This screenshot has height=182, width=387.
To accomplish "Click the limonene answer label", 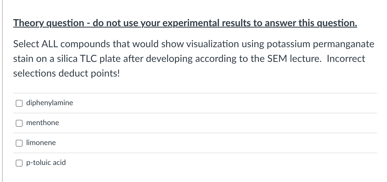I will (41, 143).
